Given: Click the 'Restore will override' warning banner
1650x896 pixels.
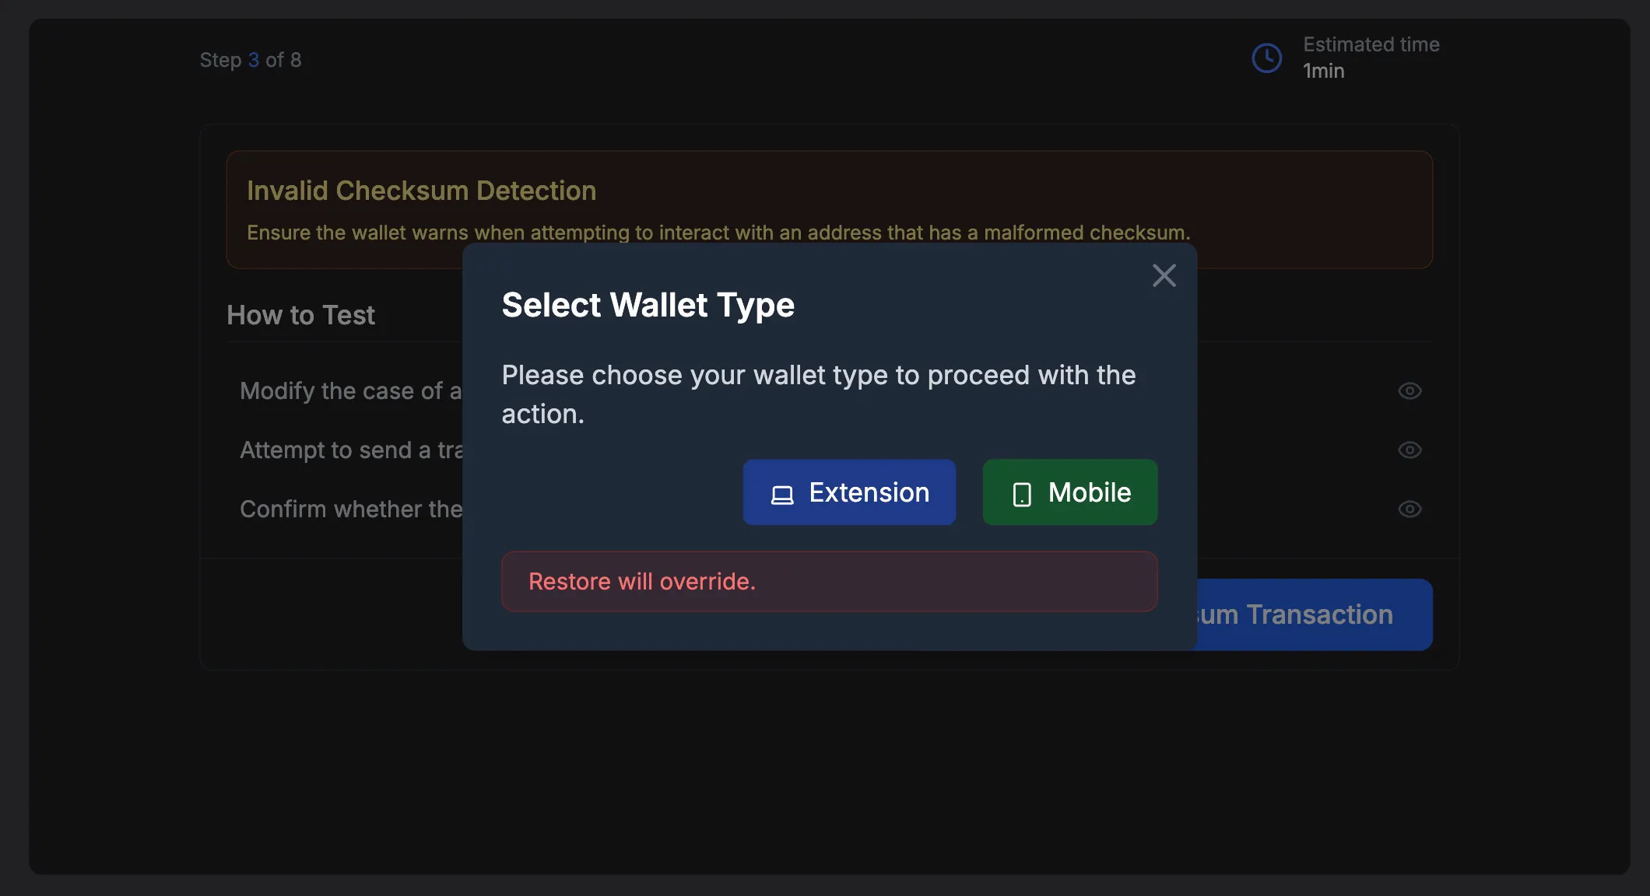Looking at the screenshot, I should coord(828,581).
